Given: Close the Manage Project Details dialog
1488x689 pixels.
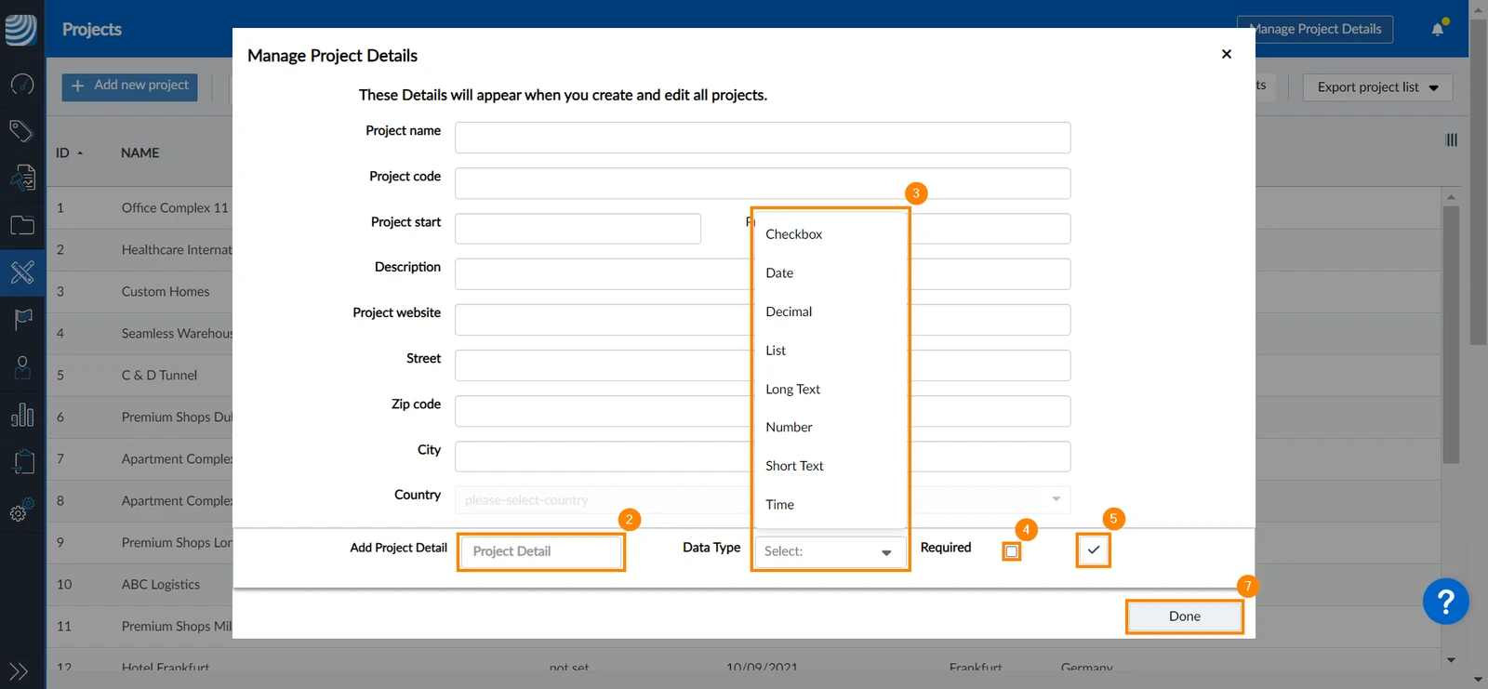Looking at the screenshot, I should point(1227,54).
